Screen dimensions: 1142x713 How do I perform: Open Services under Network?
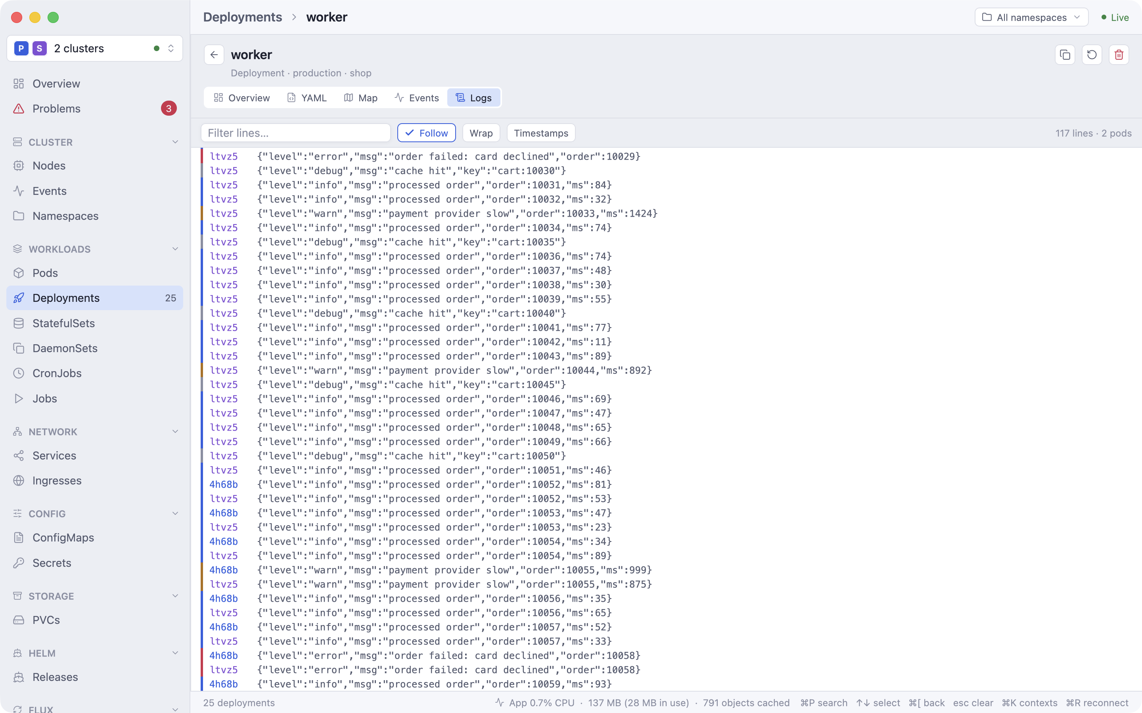click(x=94, y=456)
